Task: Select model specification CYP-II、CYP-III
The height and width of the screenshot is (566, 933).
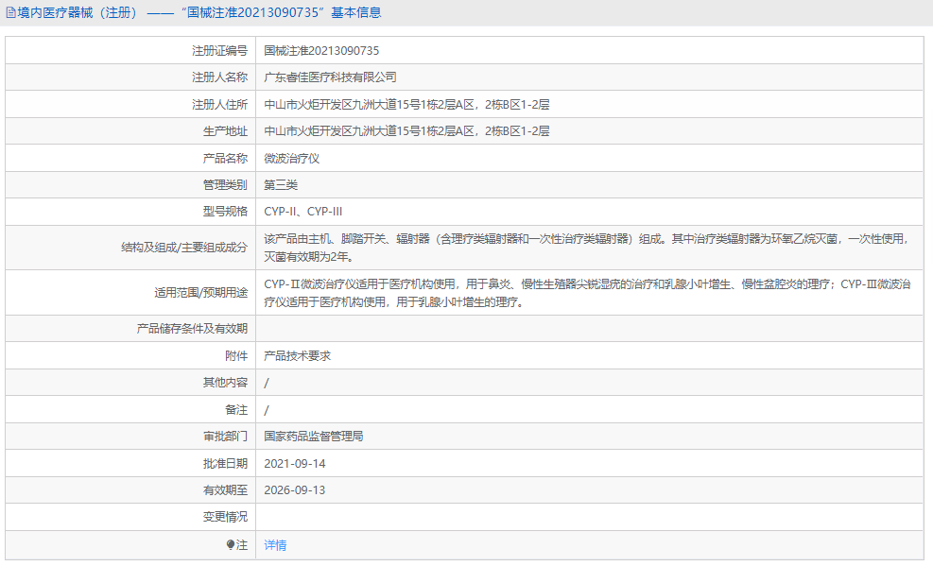Action: point(302,212)
